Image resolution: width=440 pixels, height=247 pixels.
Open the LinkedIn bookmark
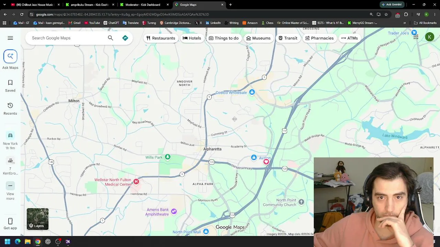213,23
